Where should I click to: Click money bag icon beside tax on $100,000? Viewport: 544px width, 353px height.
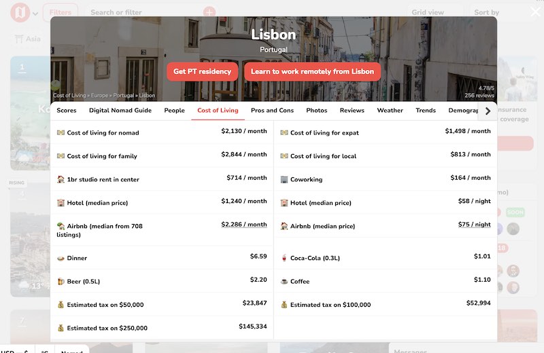[x=284, y=305]
